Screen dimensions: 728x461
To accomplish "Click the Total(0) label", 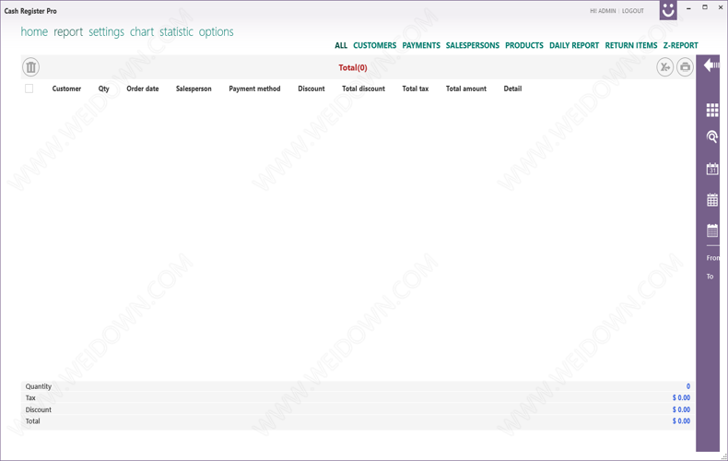I will pos(353,68).
